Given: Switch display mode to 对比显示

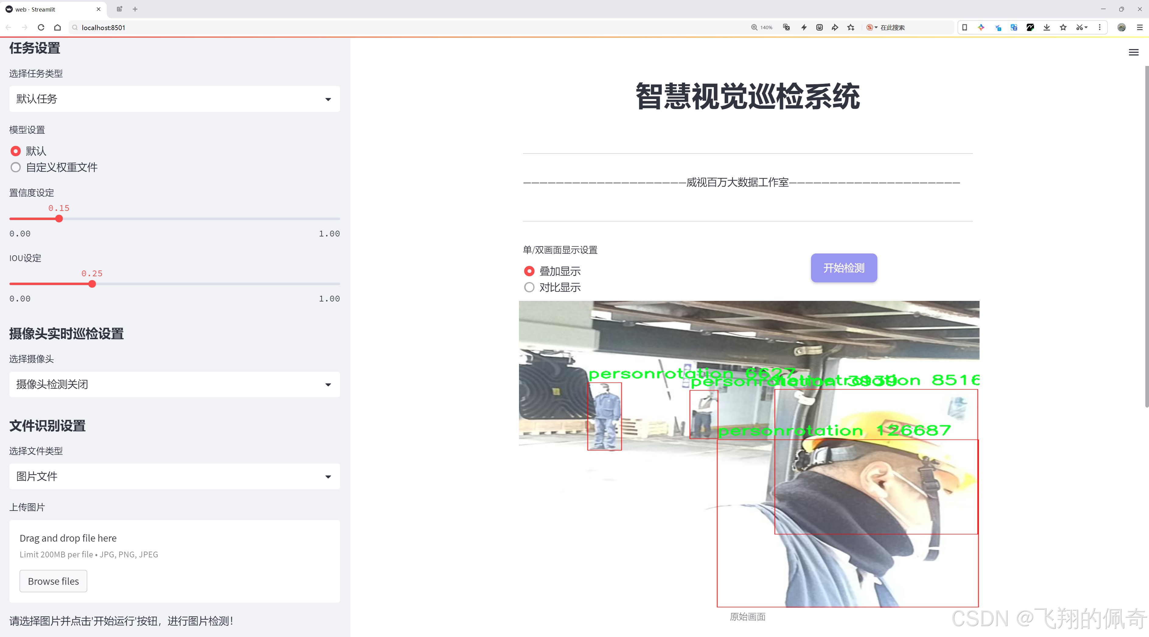Looking at the screenshot, I should pyautogui.click(x=529, y=287).
